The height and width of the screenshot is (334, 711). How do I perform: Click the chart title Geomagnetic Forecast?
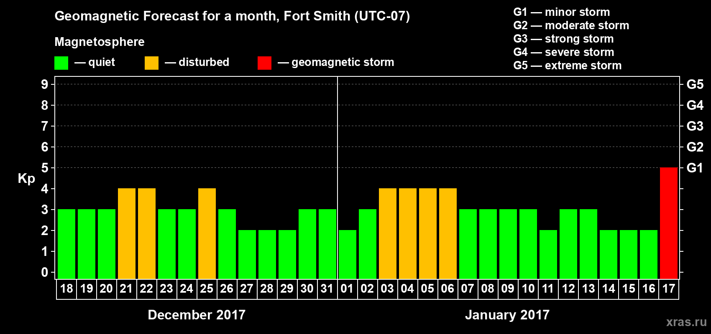tap(232, 16)
